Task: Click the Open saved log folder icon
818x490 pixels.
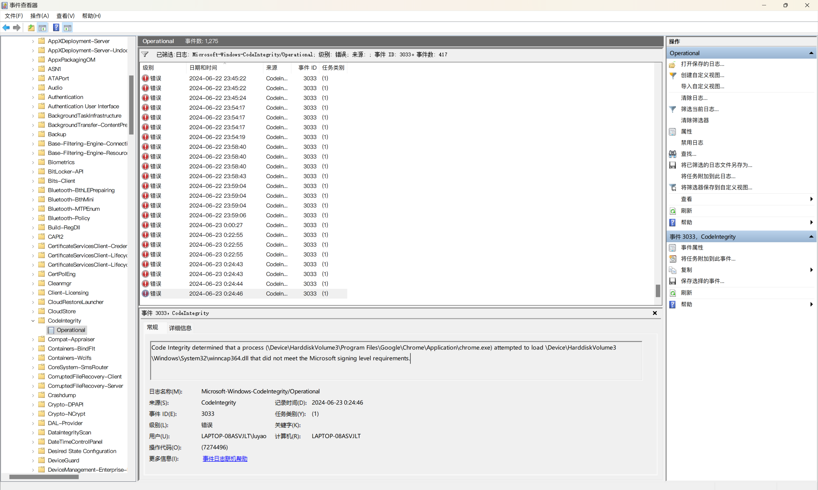Action: [x=673, y=64]
